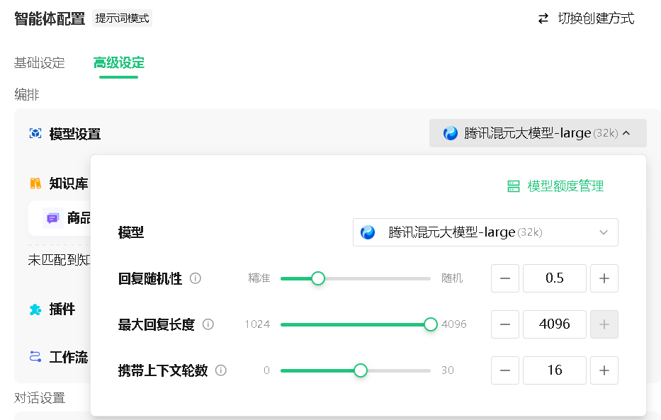
Task: Click the info icon beside 最大回复长度
Action: point(207,324)
